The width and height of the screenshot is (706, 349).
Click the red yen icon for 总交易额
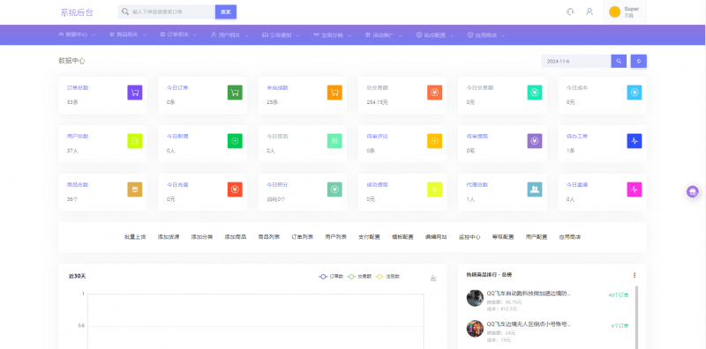[x=434, y=93]
